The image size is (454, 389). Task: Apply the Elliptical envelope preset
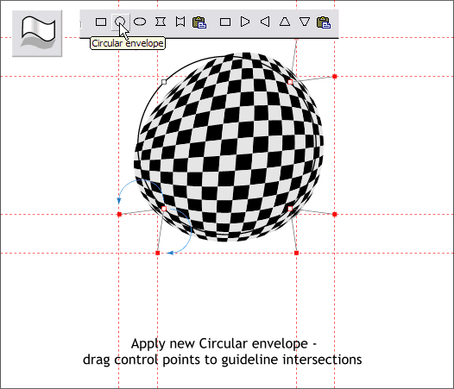140,22
